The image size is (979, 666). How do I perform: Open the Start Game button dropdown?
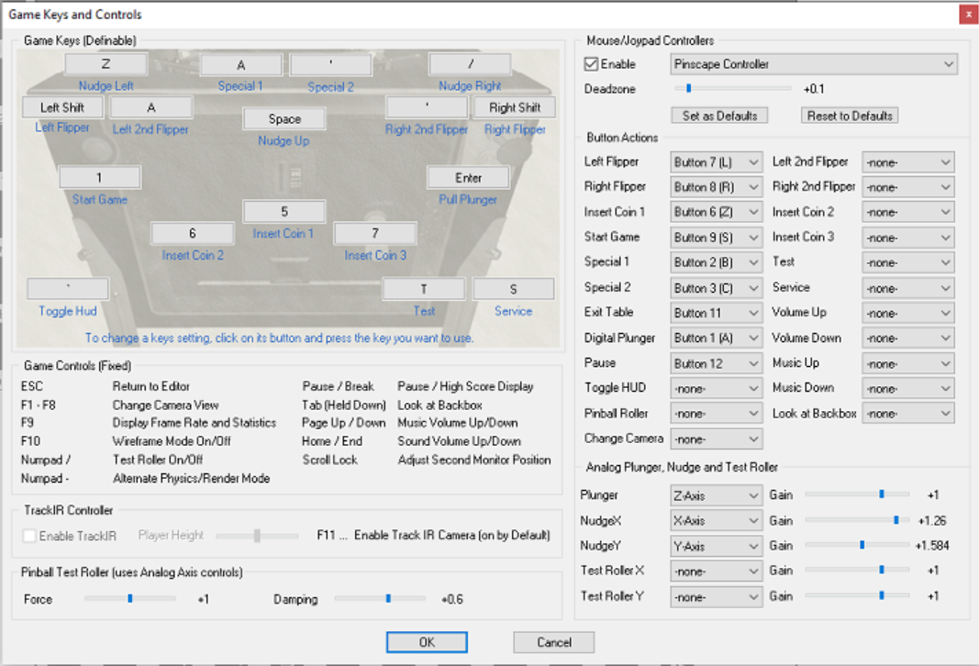click(717, 238)
